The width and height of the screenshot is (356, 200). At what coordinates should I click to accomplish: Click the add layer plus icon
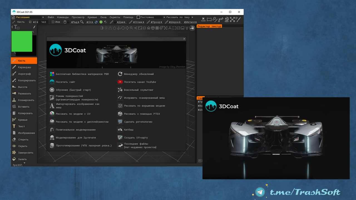[x=200, y=161]
